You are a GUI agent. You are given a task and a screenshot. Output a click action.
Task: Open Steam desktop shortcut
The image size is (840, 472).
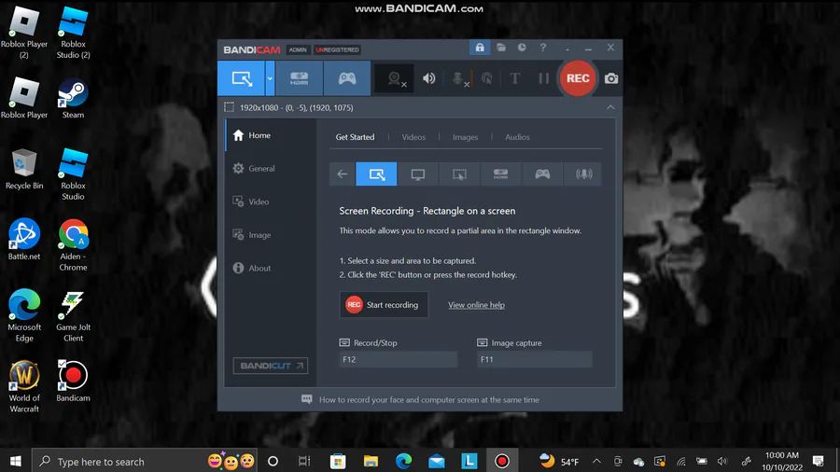[73, 99]
